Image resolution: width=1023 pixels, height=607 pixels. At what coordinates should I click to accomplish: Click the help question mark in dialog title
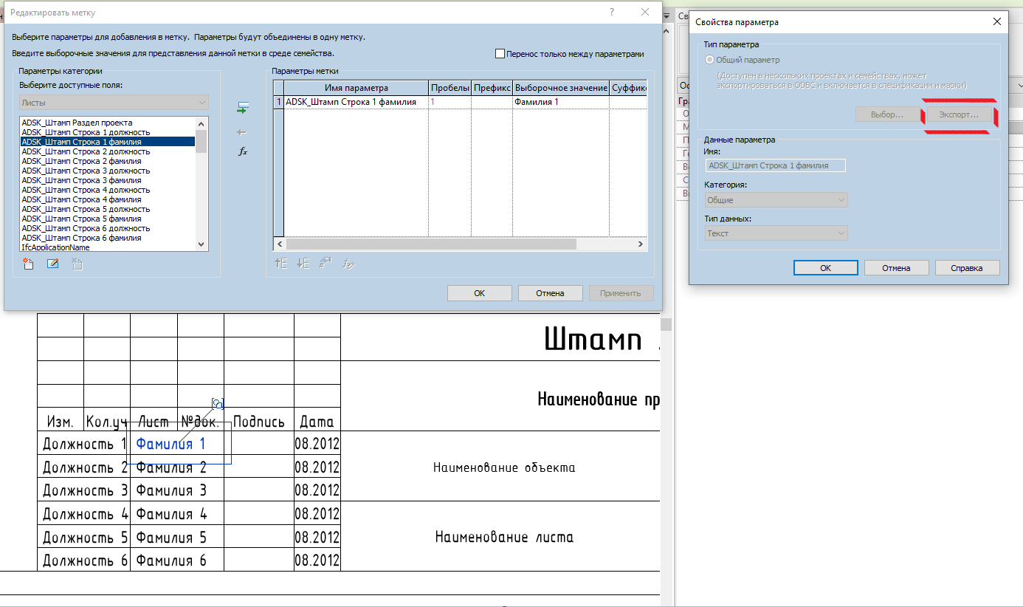coord(612,13)
